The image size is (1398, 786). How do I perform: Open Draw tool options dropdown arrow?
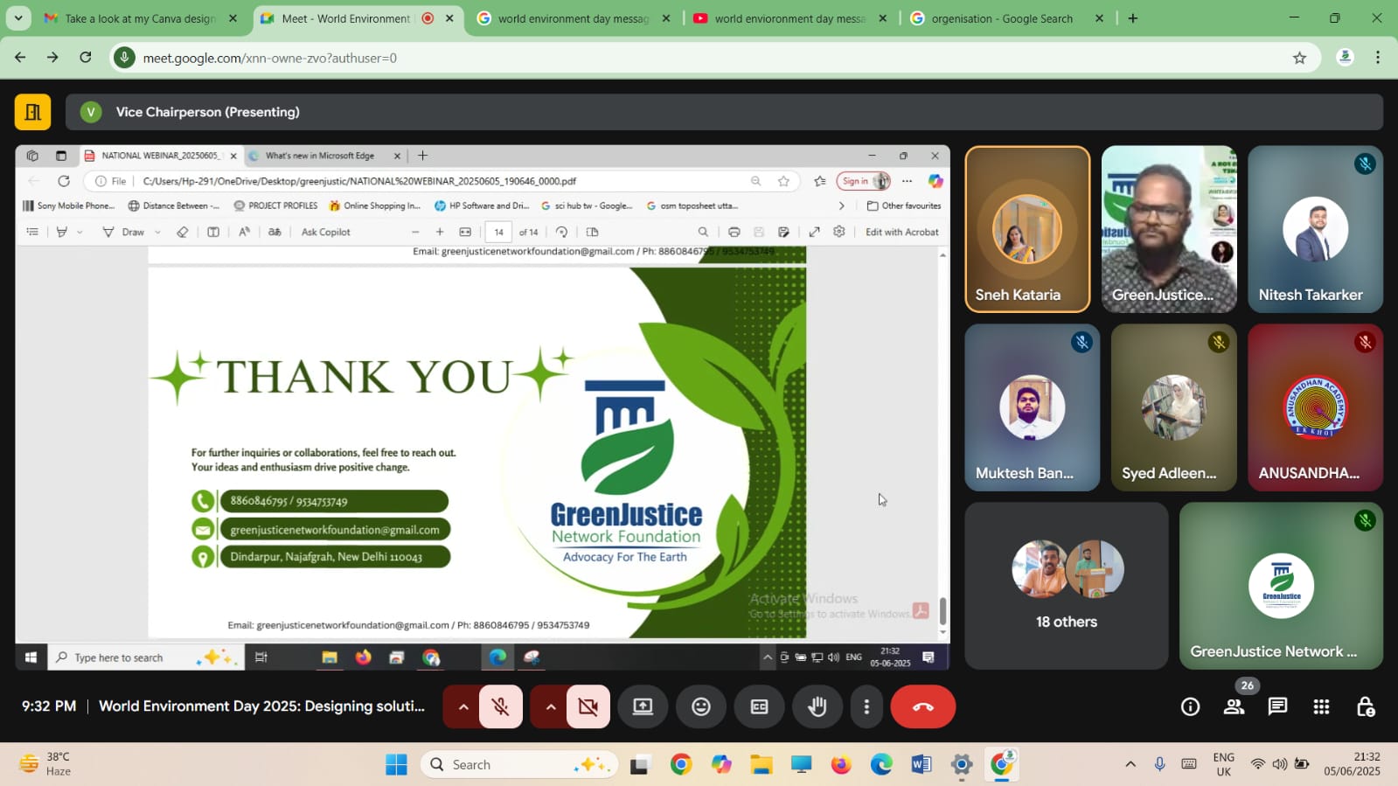tap(157, 232)
